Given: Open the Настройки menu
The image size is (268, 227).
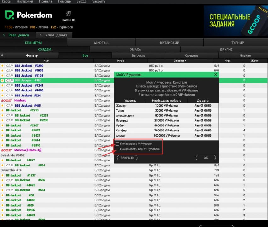Looking at the screenshot, I should click(x=25, y=2).
